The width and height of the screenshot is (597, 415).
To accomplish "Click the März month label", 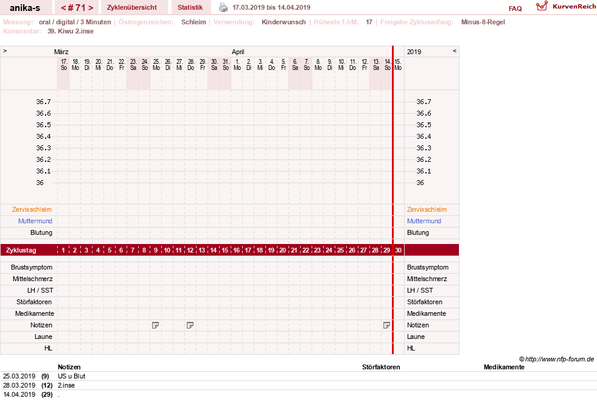I will [61, 52].
